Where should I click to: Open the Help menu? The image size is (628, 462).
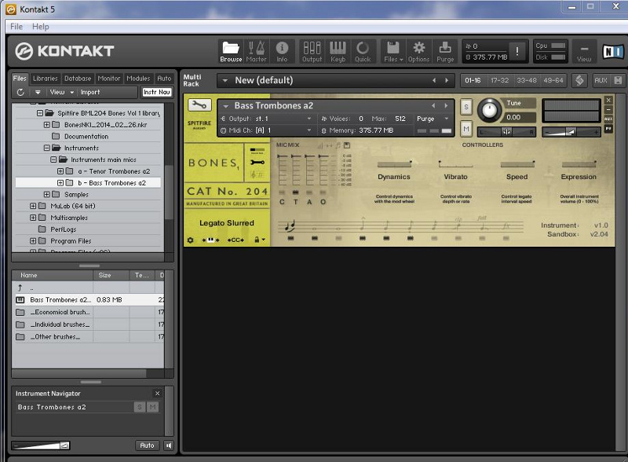(x=41, y=27)
